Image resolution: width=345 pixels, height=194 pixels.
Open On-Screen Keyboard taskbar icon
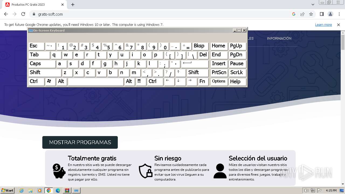pyautogui.click(x=76, y=190)
